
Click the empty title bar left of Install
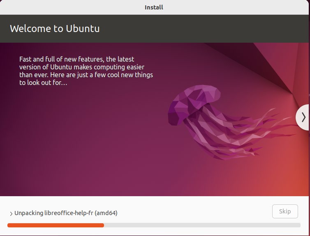click(71, 7)
